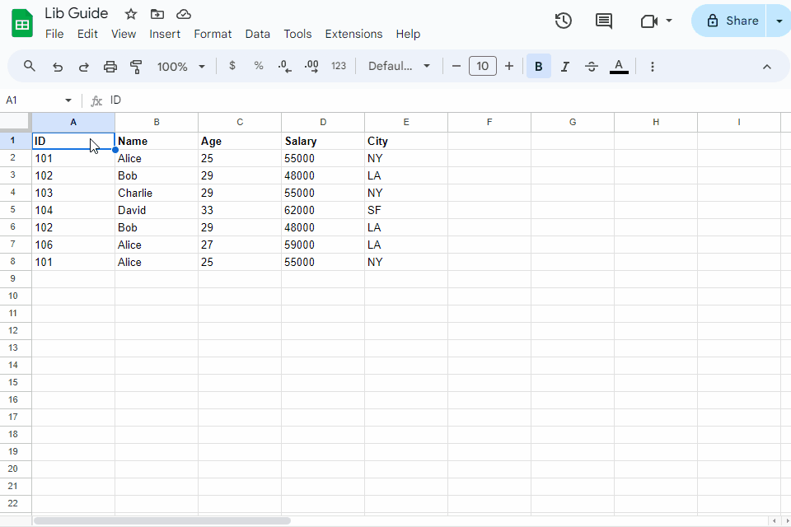The width and height of the screenshot is (791, 527).
Task: Toggle strikethrough formatting
Action: pos(592,66)
